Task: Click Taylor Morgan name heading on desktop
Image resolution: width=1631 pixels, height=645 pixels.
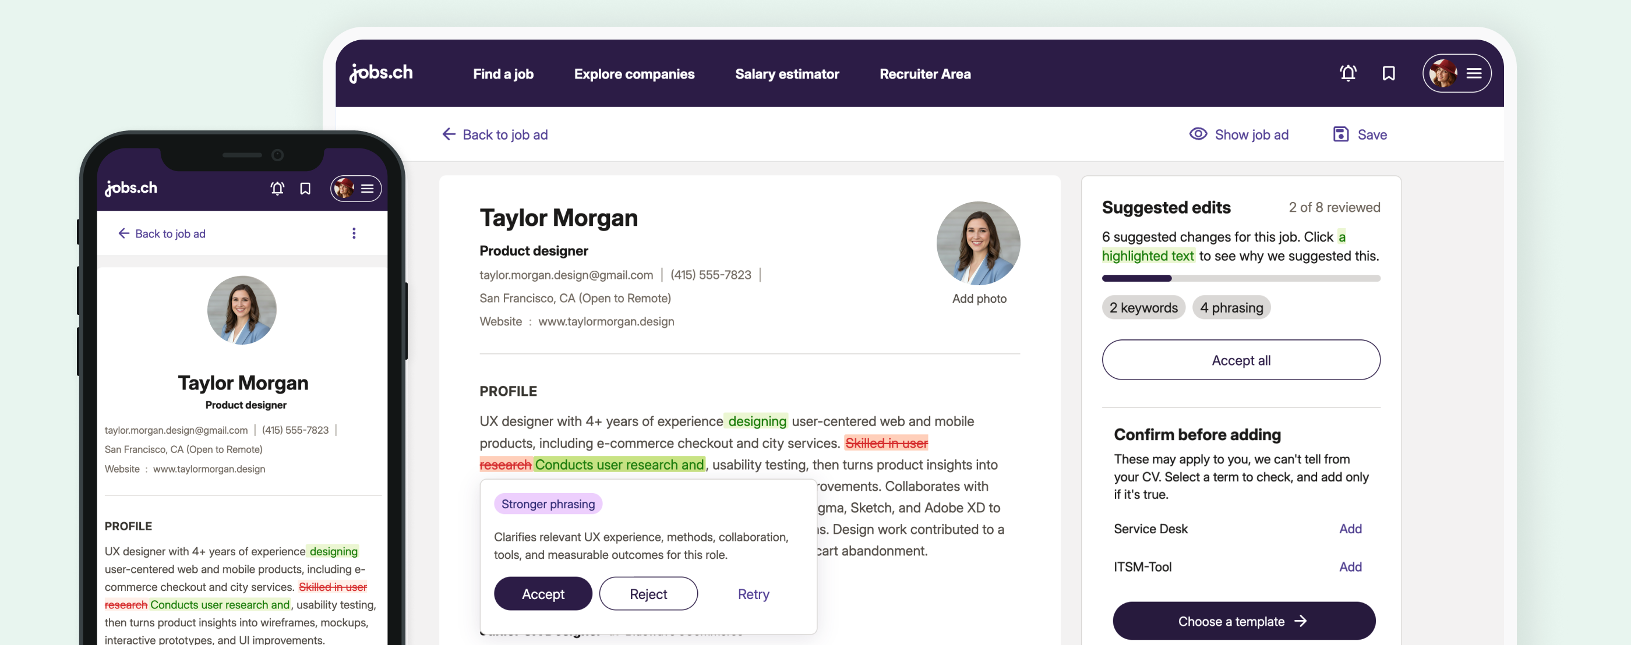Action: (559, 218)
